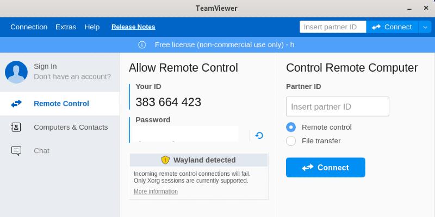
Task: Click Sign In text in sidebar
Action: point(45,66)
